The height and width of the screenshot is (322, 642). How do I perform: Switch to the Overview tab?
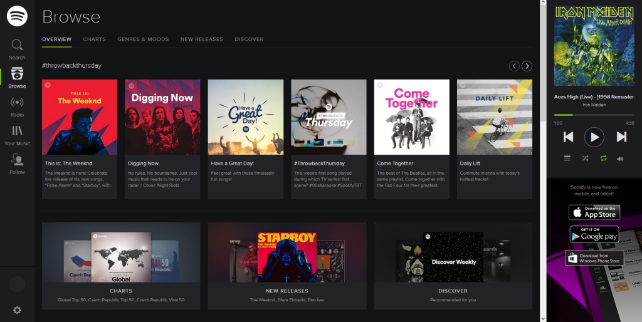[x=56, y=39]
